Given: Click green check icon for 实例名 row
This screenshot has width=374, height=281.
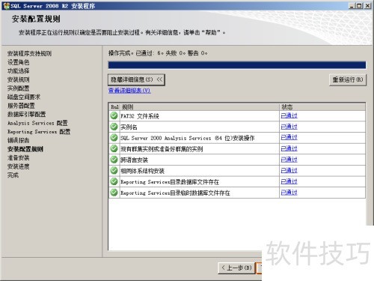Looking at the screenshot, I should point(114,127).
